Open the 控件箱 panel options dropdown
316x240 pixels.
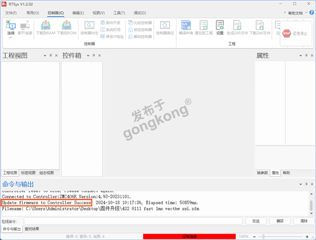pos(88,55)
